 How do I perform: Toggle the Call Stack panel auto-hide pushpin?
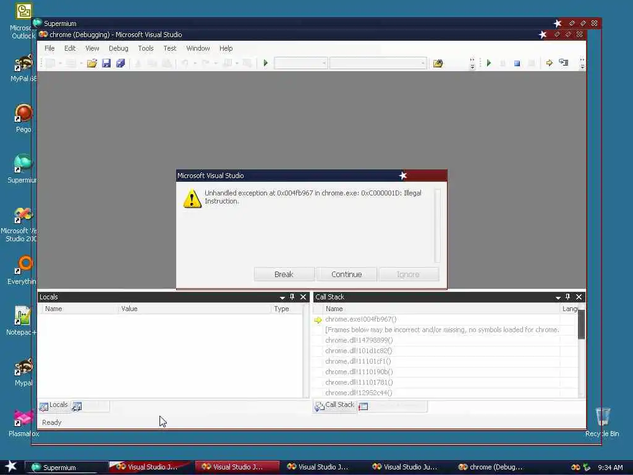[x=567, y=297]
